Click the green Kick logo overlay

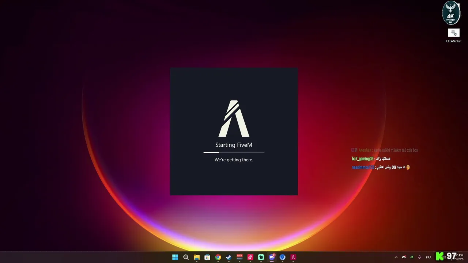(x=440, y=256)
